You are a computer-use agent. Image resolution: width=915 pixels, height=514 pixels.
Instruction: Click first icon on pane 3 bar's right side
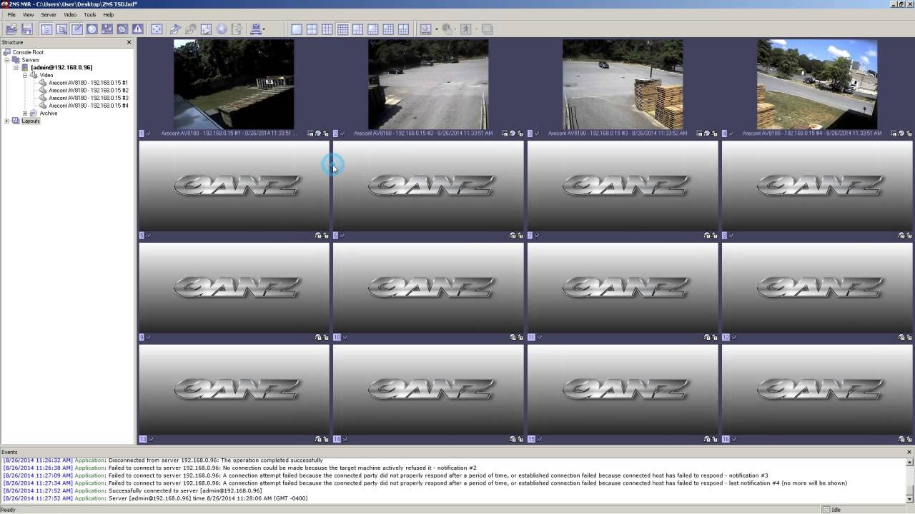click(699, 133)
